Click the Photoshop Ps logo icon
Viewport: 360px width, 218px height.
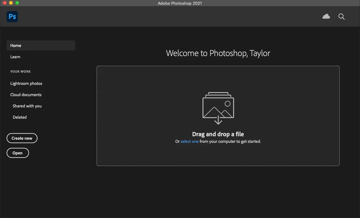coord(12,17)
